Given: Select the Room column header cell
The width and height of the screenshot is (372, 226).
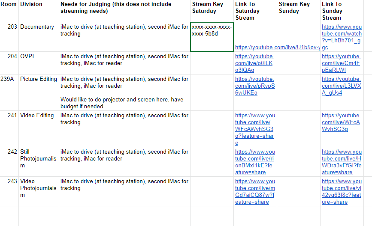Looking at the screenshot, I should pyautogui.click(x=9, y=11).
